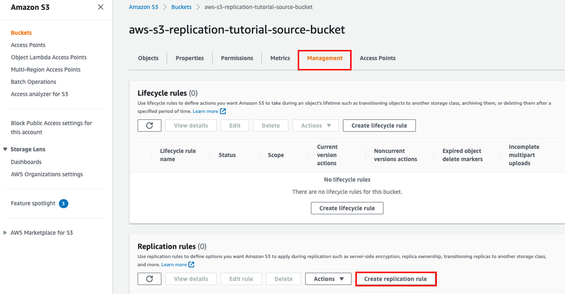
Task: Open Lifecycle rules Learn more external link icon
Action: click(x=223, y=111)
